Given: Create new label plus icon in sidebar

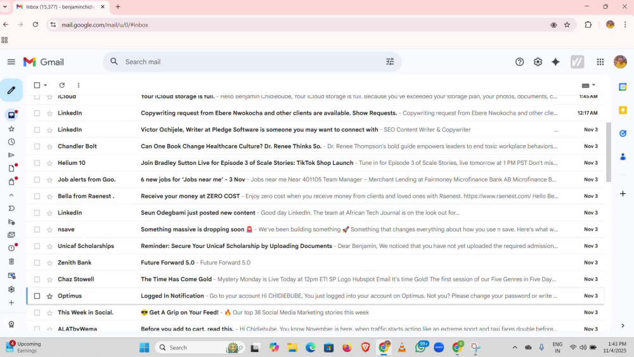Looking at the screenshot, I should pyautogui.click(x=11, y=303).
